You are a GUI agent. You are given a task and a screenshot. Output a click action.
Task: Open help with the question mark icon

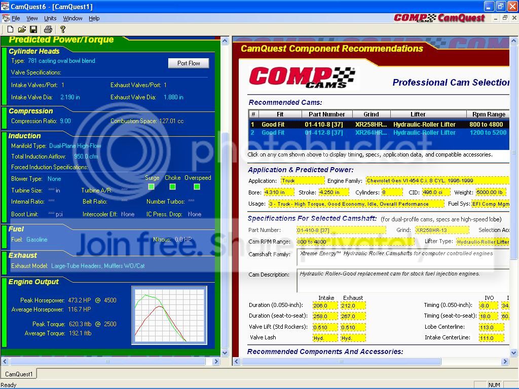pyautogui.click(x=62, y=29)
